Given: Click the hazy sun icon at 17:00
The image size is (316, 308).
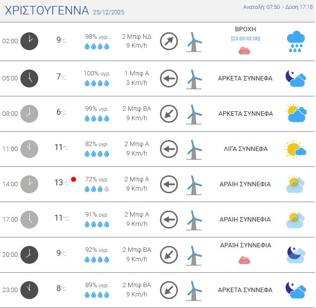Looking at the screenshot, I should point(295,219).
